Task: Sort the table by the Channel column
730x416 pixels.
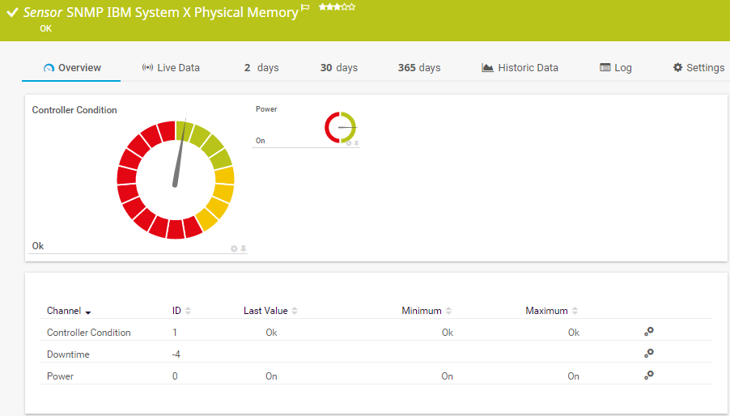Action: (68, 311)
